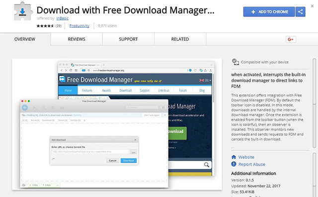Viewport: 318px width, 197px height.
Task: Click the extension title heading
Action: tap(125, 10)
